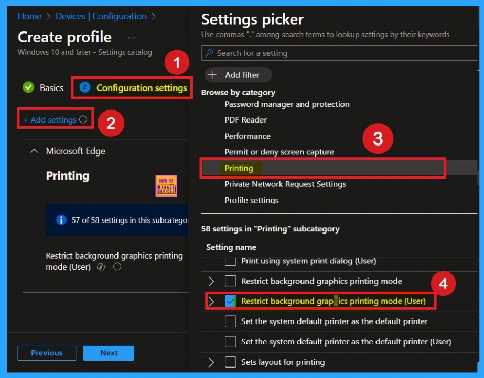Image resolution: width=484 pixels, height=378 pixels.
Task: Click the green checkmark icon for Basics
Action: click(28, 87)
